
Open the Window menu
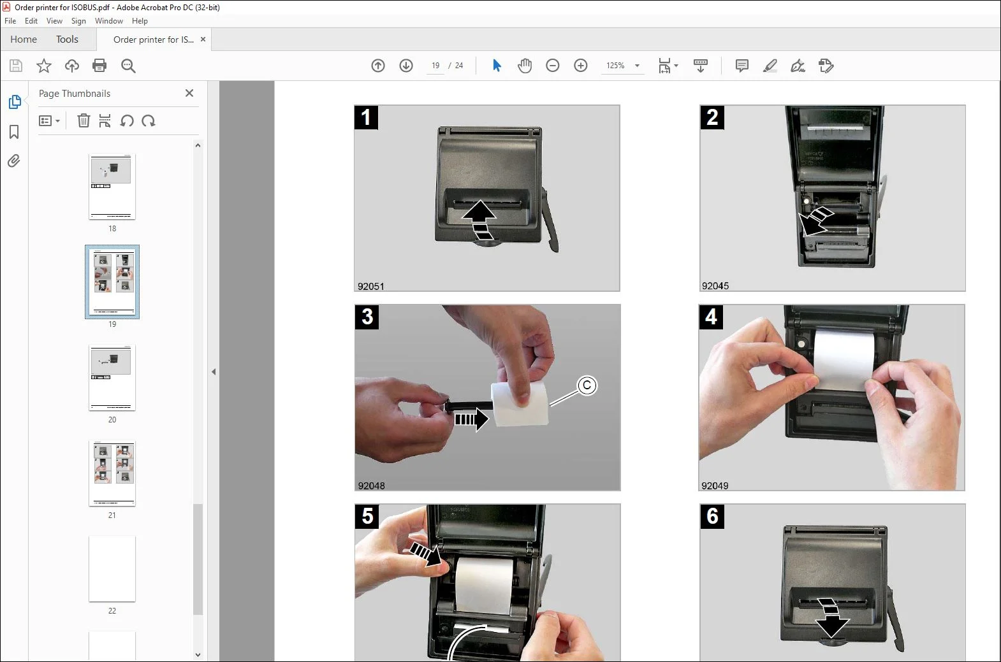[x=109, y=21]
